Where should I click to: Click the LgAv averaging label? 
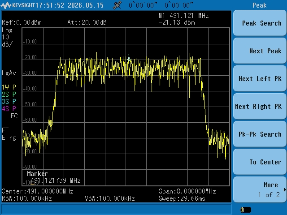coord(9,73)
